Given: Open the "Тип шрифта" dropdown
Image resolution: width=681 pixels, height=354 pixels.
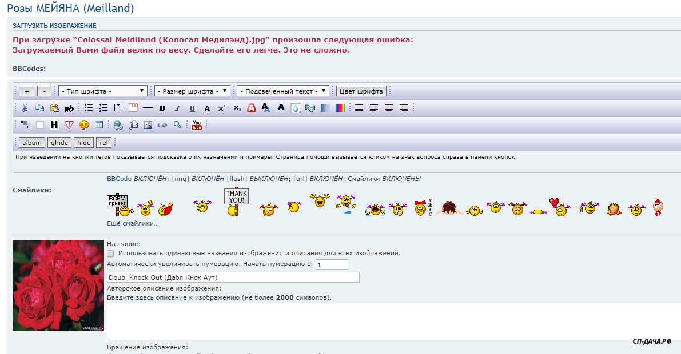Looking at the screenshot, I should pyautogui.click(x=103, y=91).
